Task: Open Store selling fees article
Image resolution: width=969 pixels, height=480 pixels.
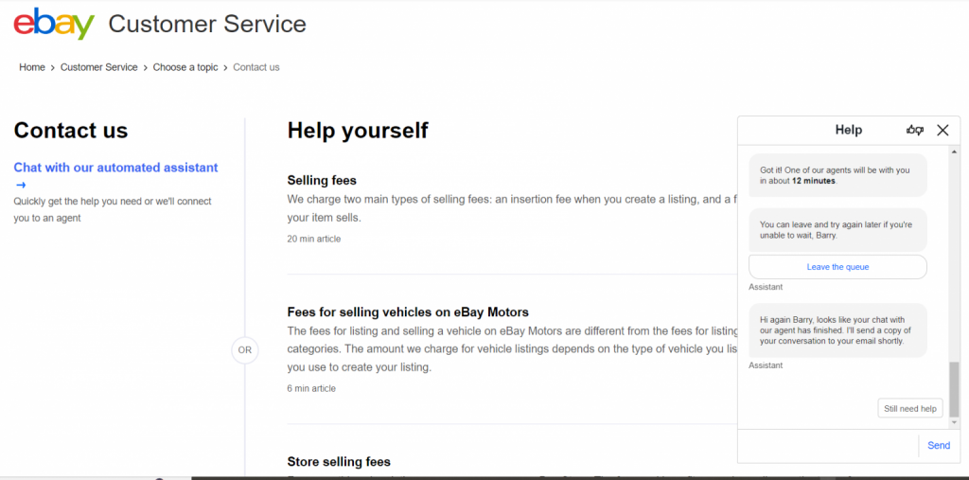Action: tap(339, 461)
